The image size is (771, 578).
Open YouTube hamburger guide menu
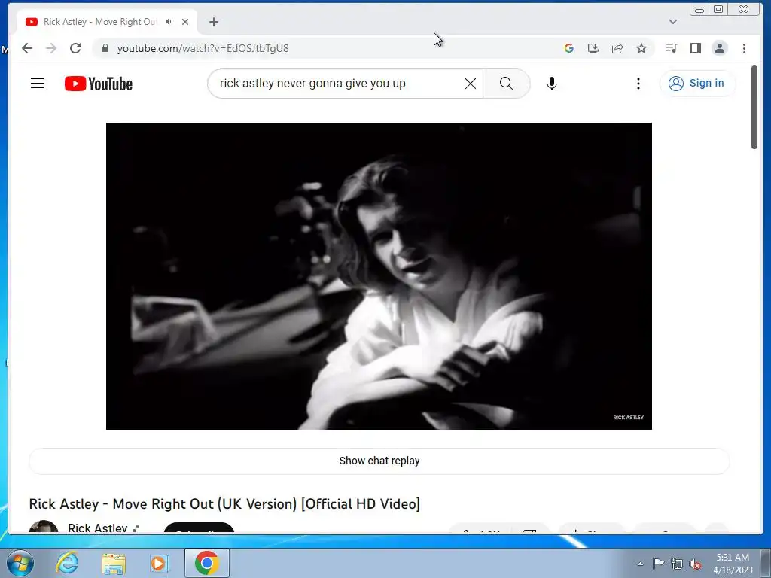(x=38, y=84)
